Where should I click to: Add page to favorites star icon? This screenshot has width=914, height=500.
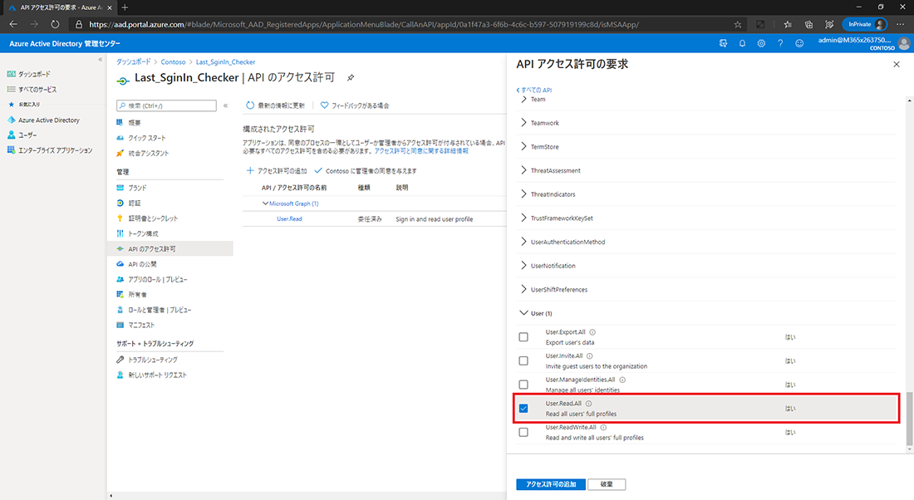click(737, 24)
